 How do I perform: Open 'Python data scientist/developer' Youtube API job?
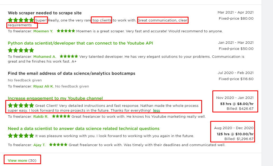coord(80,43)
